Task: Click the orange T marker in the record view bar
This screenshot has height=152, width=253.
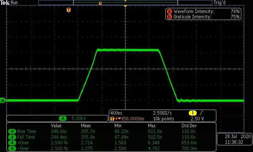Action: click(x=100, y=3)
